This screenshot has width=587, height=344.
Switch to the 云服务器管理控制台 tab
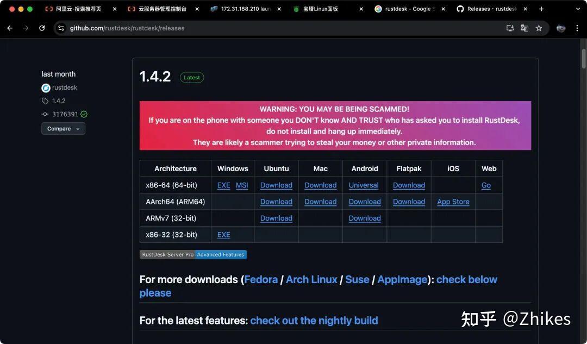tap(162, 9)
